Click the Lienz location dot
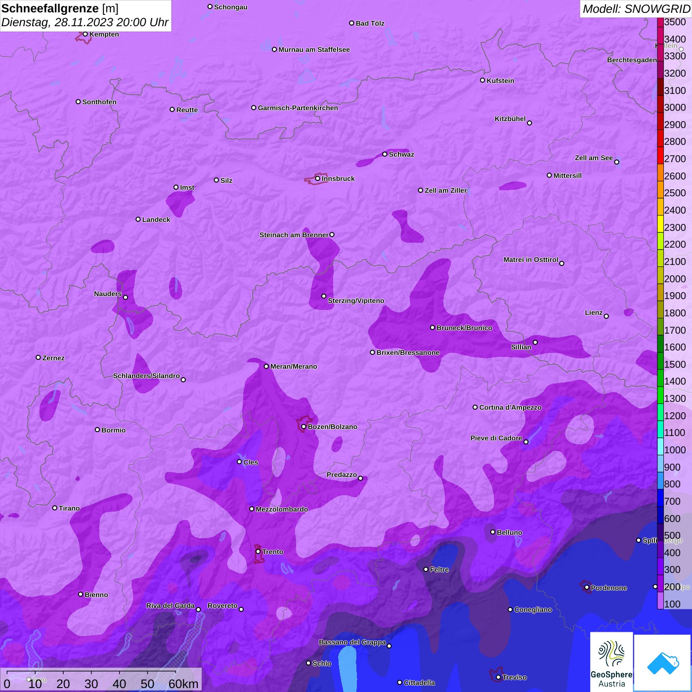This screenshot has height=692, width=692. [606, 316]
